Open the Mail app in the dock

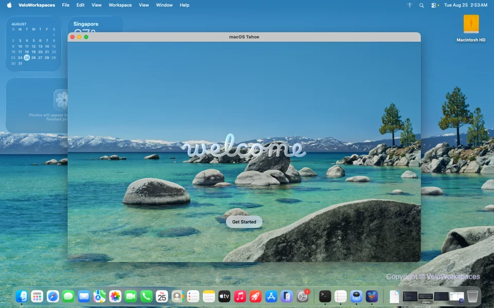pyautogui.click(x=84, y=296)
